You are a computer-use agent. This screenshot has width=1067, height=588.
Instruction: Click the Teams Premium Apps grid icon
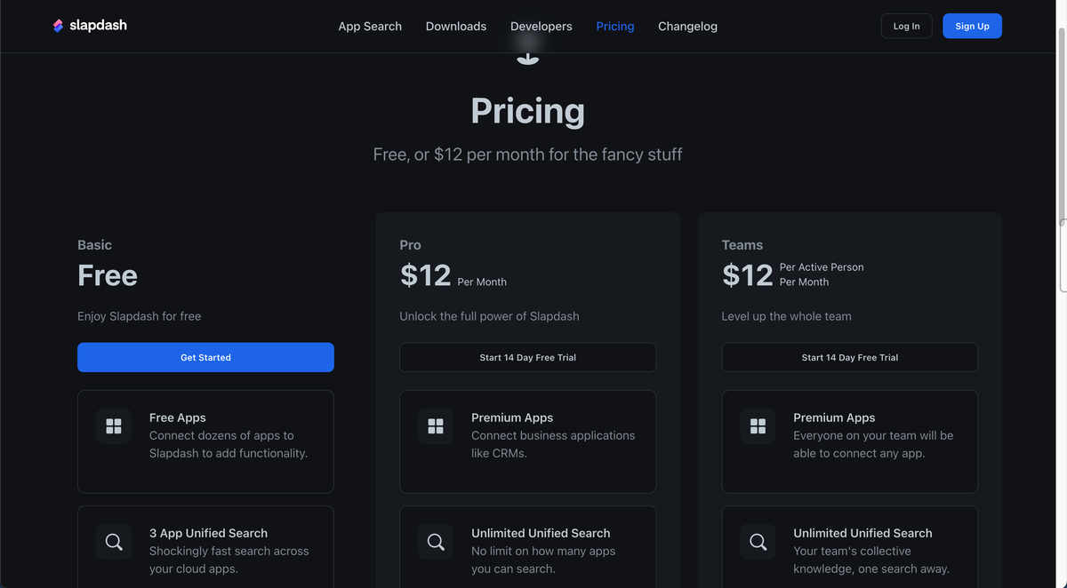coord(758,426)
